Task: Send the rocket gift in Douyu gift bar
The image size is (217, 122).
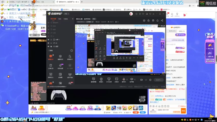Action: pos(114,108)
